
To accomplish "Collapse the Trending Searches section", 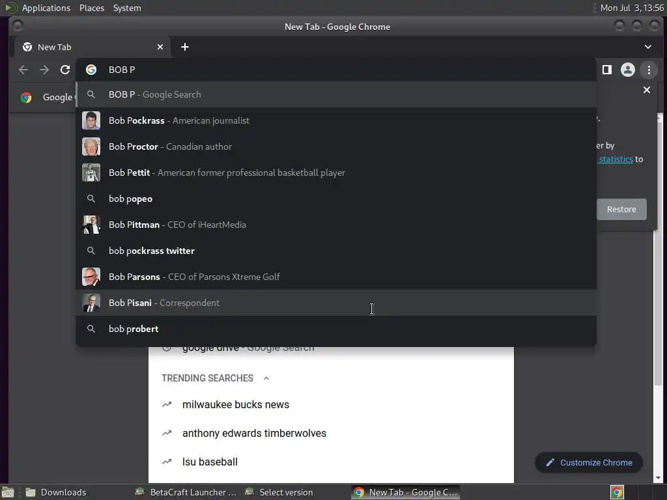I will pyautogui.click(x=266, y=378).
